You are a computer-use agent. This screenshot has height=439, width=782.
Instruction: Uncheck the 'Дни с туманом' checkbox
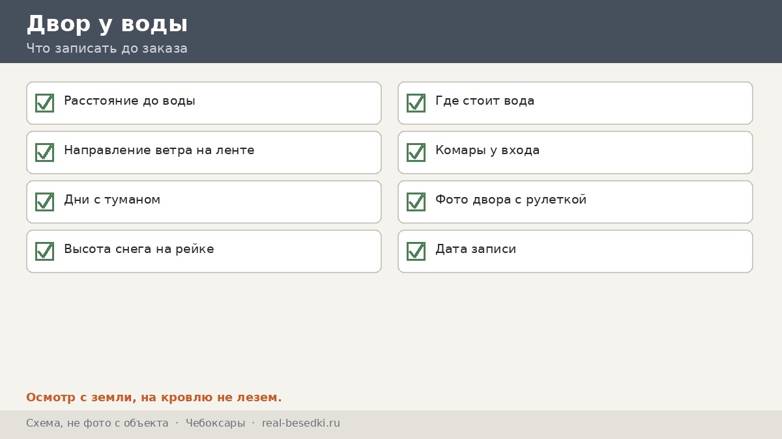pyautogui.click(x=44, y=202)
